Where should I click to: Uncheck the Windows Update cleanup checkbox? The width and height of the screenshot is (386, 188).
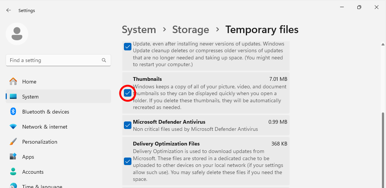(128, 47)
